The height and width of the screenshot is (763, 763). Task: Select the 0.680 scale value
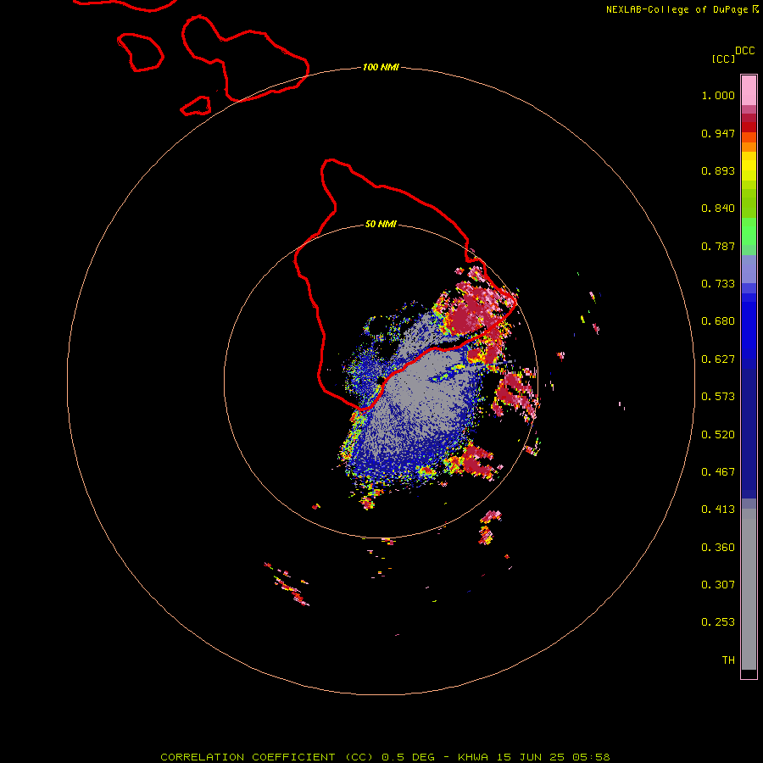718,321
